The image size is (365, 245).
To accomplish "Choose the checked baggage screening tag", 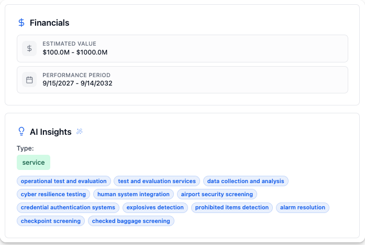I will [131, 221].
